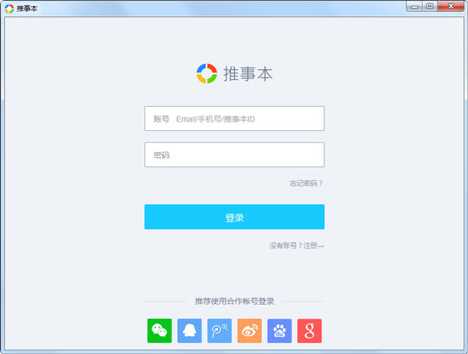Open the 没有账号?注册 link

point(296,246)
